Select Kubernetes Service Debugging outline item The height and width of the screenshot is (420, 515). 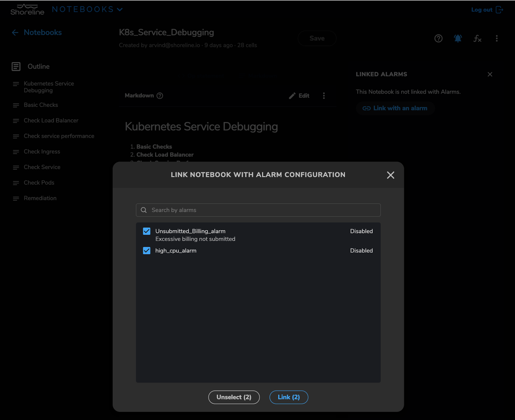(x=49, y=87)
